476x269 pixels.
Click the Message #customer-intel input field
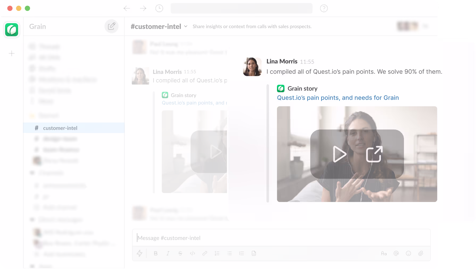point(281,238)
